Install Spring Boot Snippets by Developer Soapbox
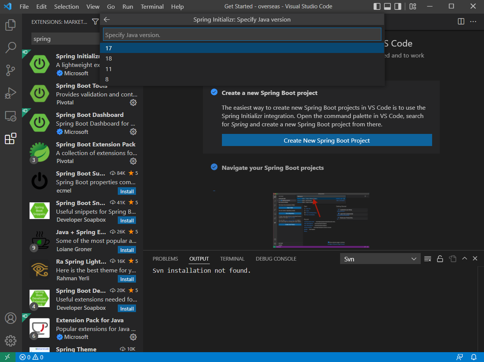Screen dimensions: 484x362 coord(127,221)
